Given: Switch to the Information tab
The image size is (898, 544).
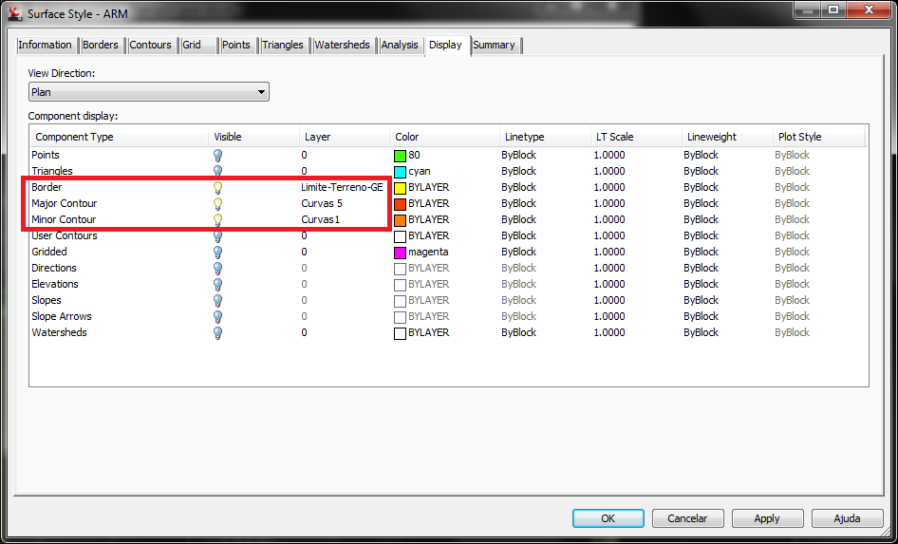Looking at the screenshot, I should click(x=46, y=45).
